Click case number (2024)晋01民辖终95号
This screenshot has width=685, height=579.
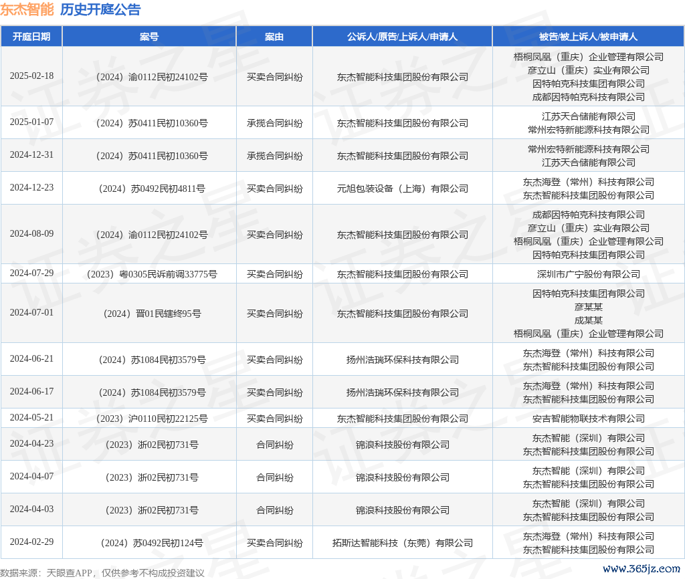click(x=152, y=314)
